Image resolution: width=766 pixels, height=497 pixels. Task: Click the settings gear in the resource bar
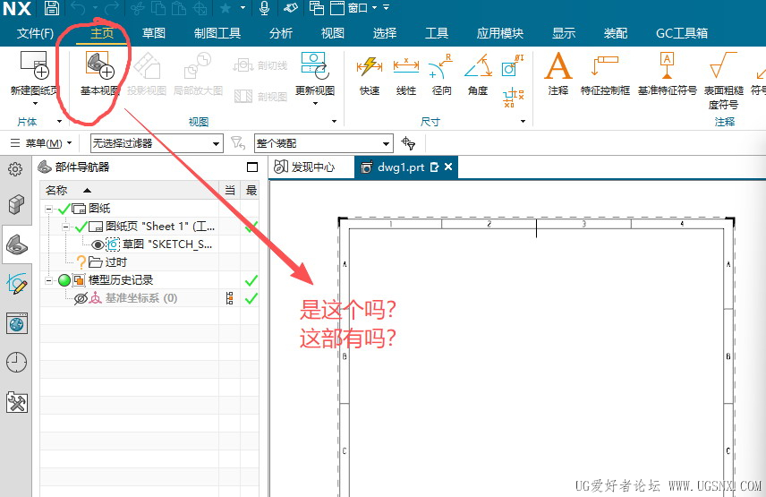click(15, 169)
